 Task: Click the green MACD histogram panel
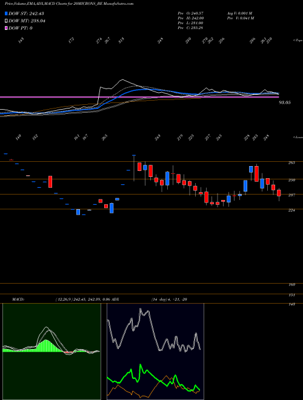coord(52,352)
